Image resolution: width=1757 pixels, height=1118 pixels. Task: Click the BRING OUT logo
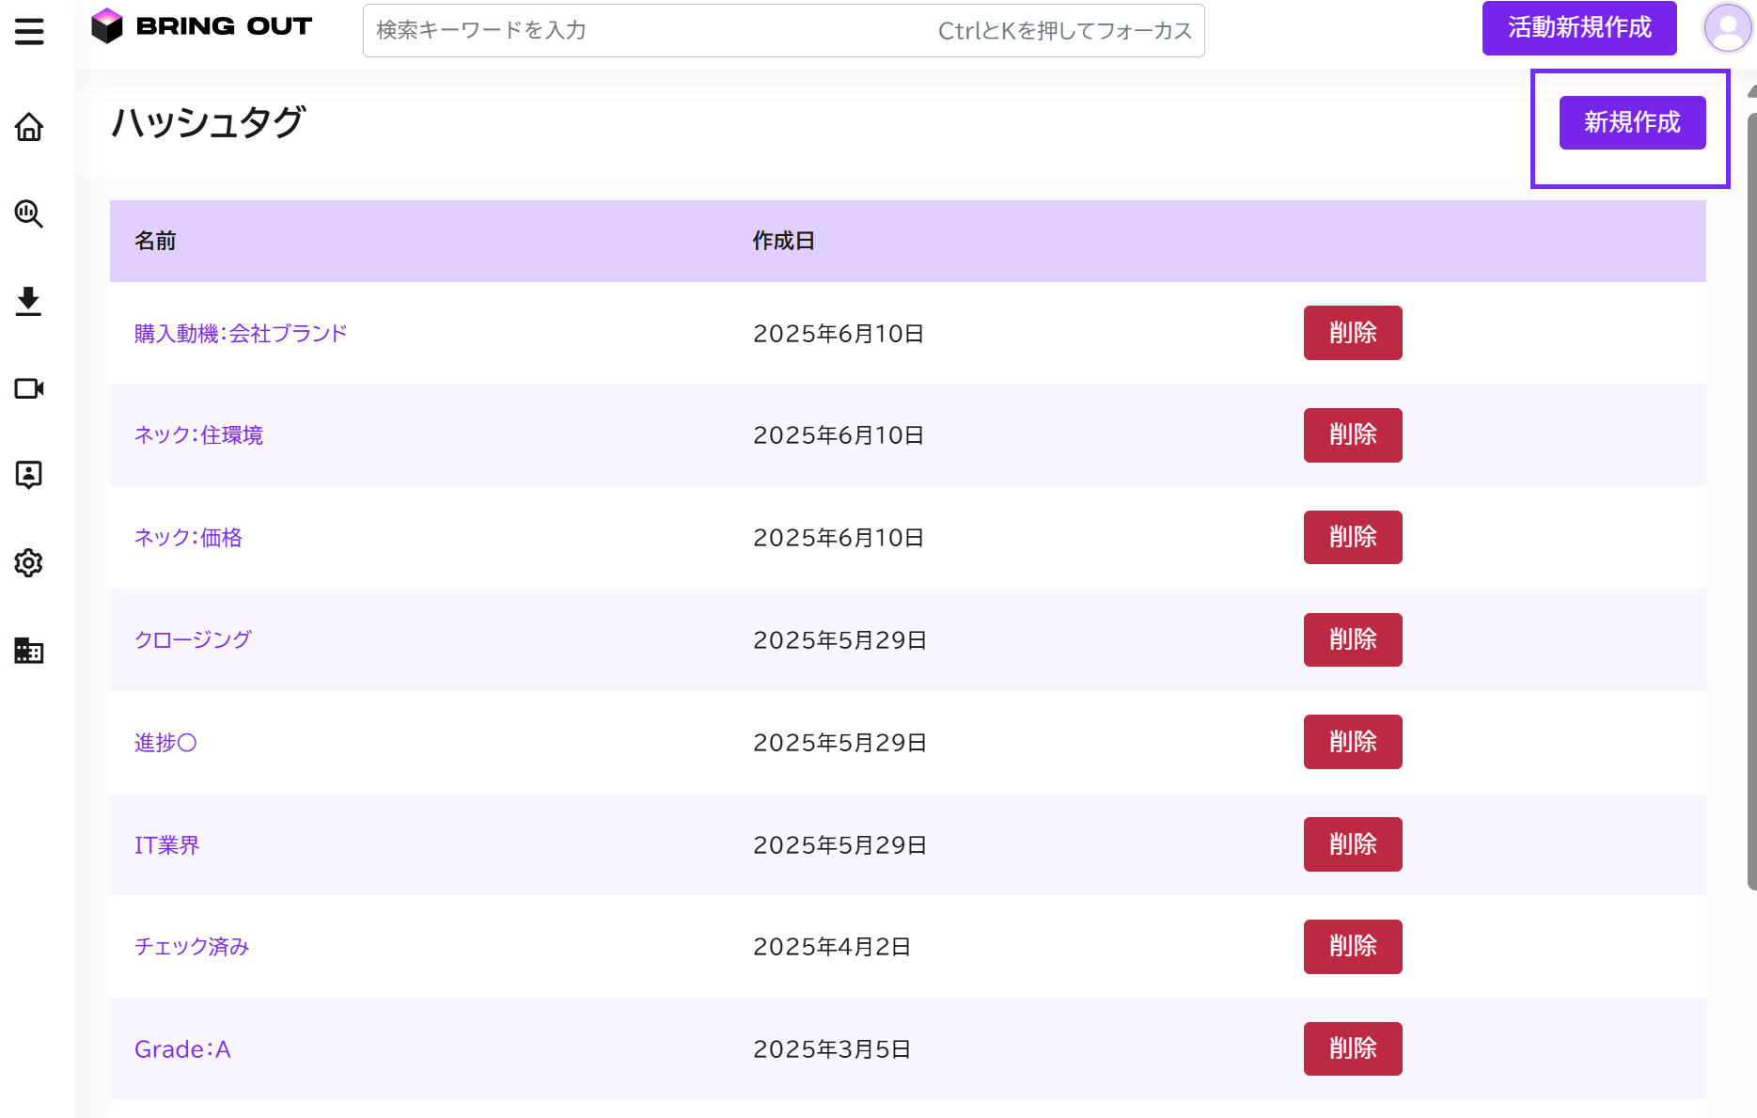(x=202, y=26)
